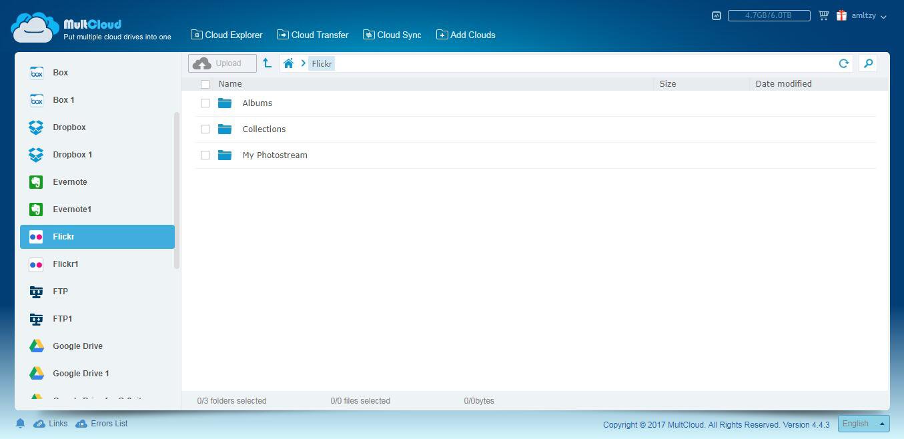The height and width of the screenshot is (439, 904).
Task: Click the MultCloud cloud logo
Action: [35, 28]
